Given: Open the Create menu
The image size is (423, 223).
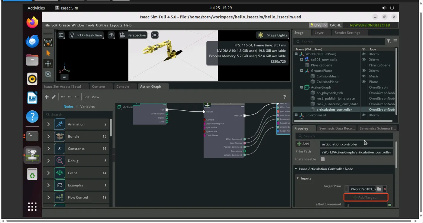Looking at the screenshot, I should point(64,25).
